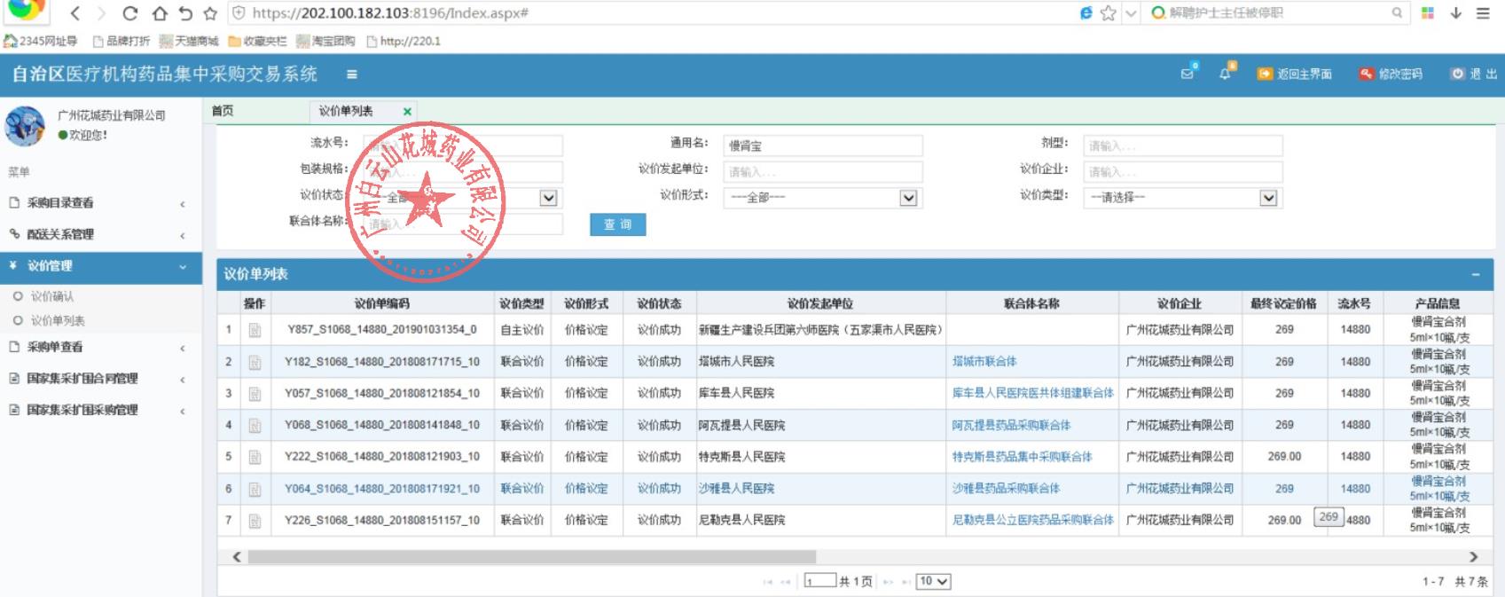Screen dimensions: 1505x597
Task: Click the 查询 search button
Action: (618, 225)
